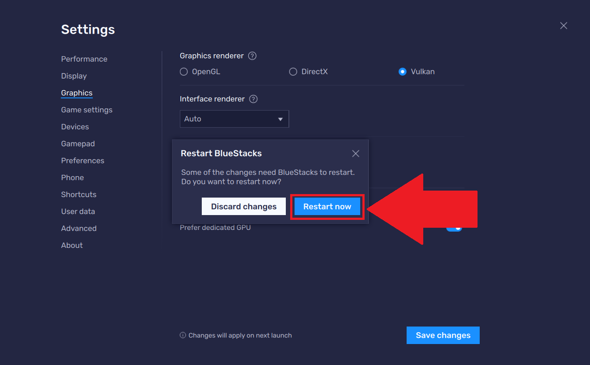Click the Save changes button
This screenshot has height=365, width=590.
click(443, 335)
